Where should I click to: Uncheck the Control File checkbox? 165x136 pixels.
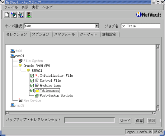pyautogui.click(x=32, y=81)
